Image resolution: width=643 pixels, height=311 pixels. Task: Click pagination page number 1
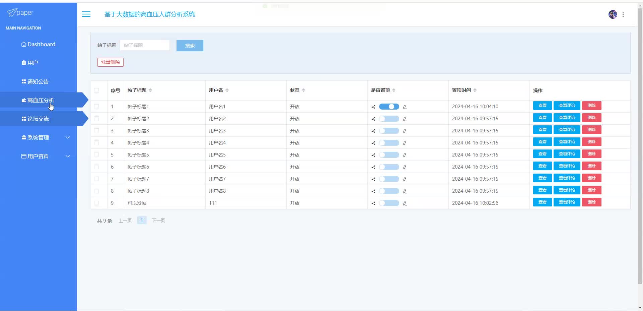pos(142,220)
